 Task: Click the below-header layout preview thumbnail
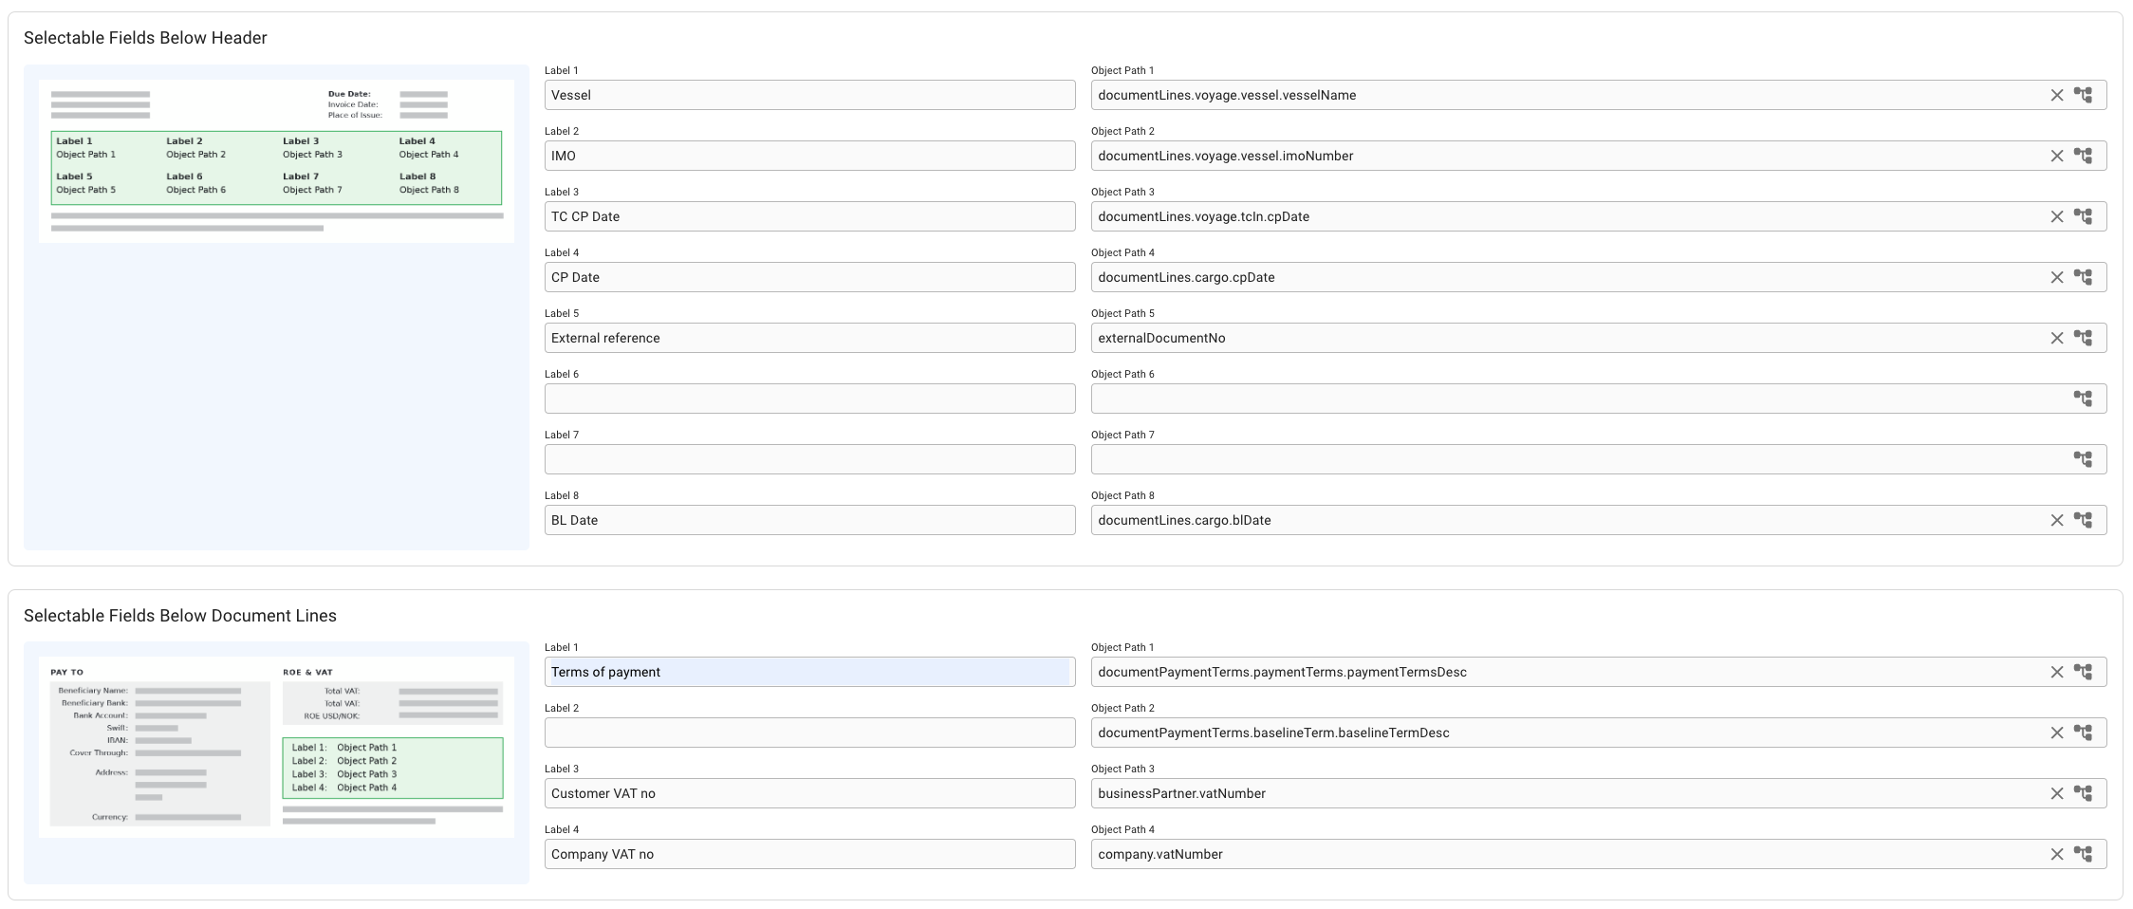click(x=276, y=161)
